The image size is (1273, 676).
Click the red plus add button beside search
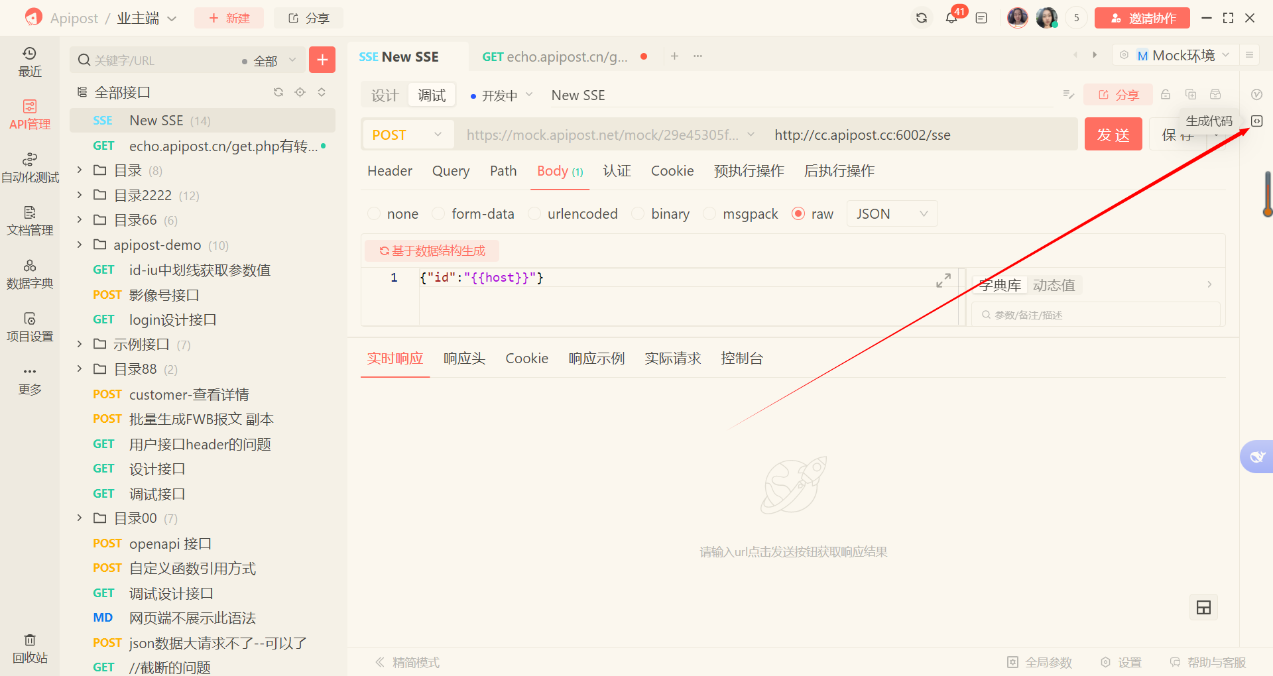322,60
